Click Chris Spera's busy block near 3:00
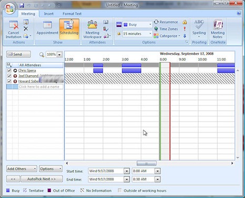The height and width of the screenshot is (198, 245). pos(131,70)
